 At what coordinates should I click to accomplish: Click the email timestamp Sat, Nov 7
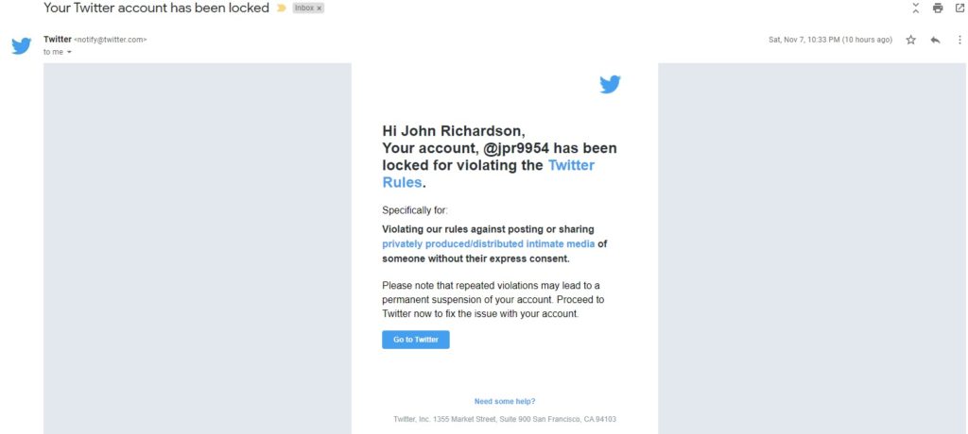[x=830, y=40]
